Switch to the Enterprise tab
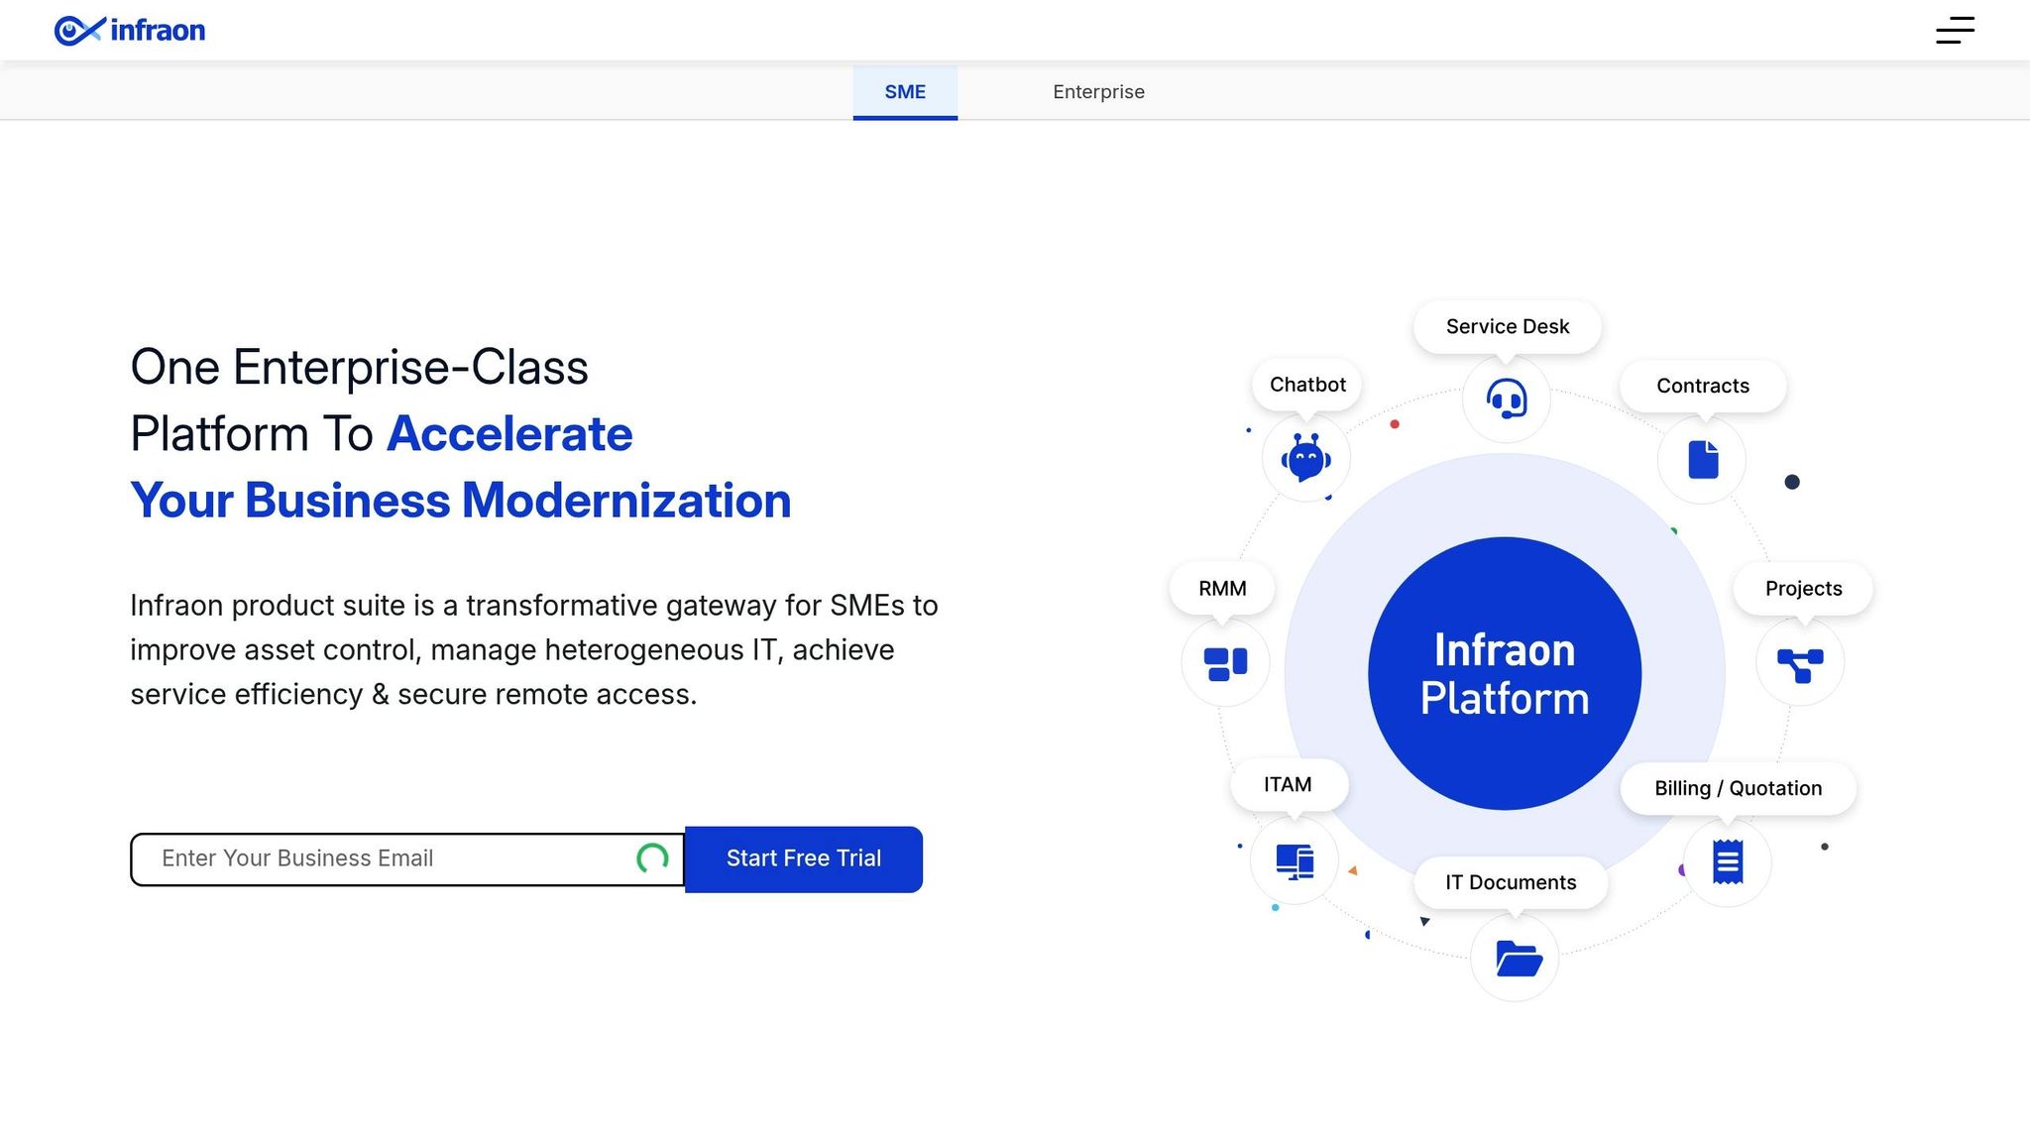This screenshot has width=2030, height=1142. [1098, 92]
